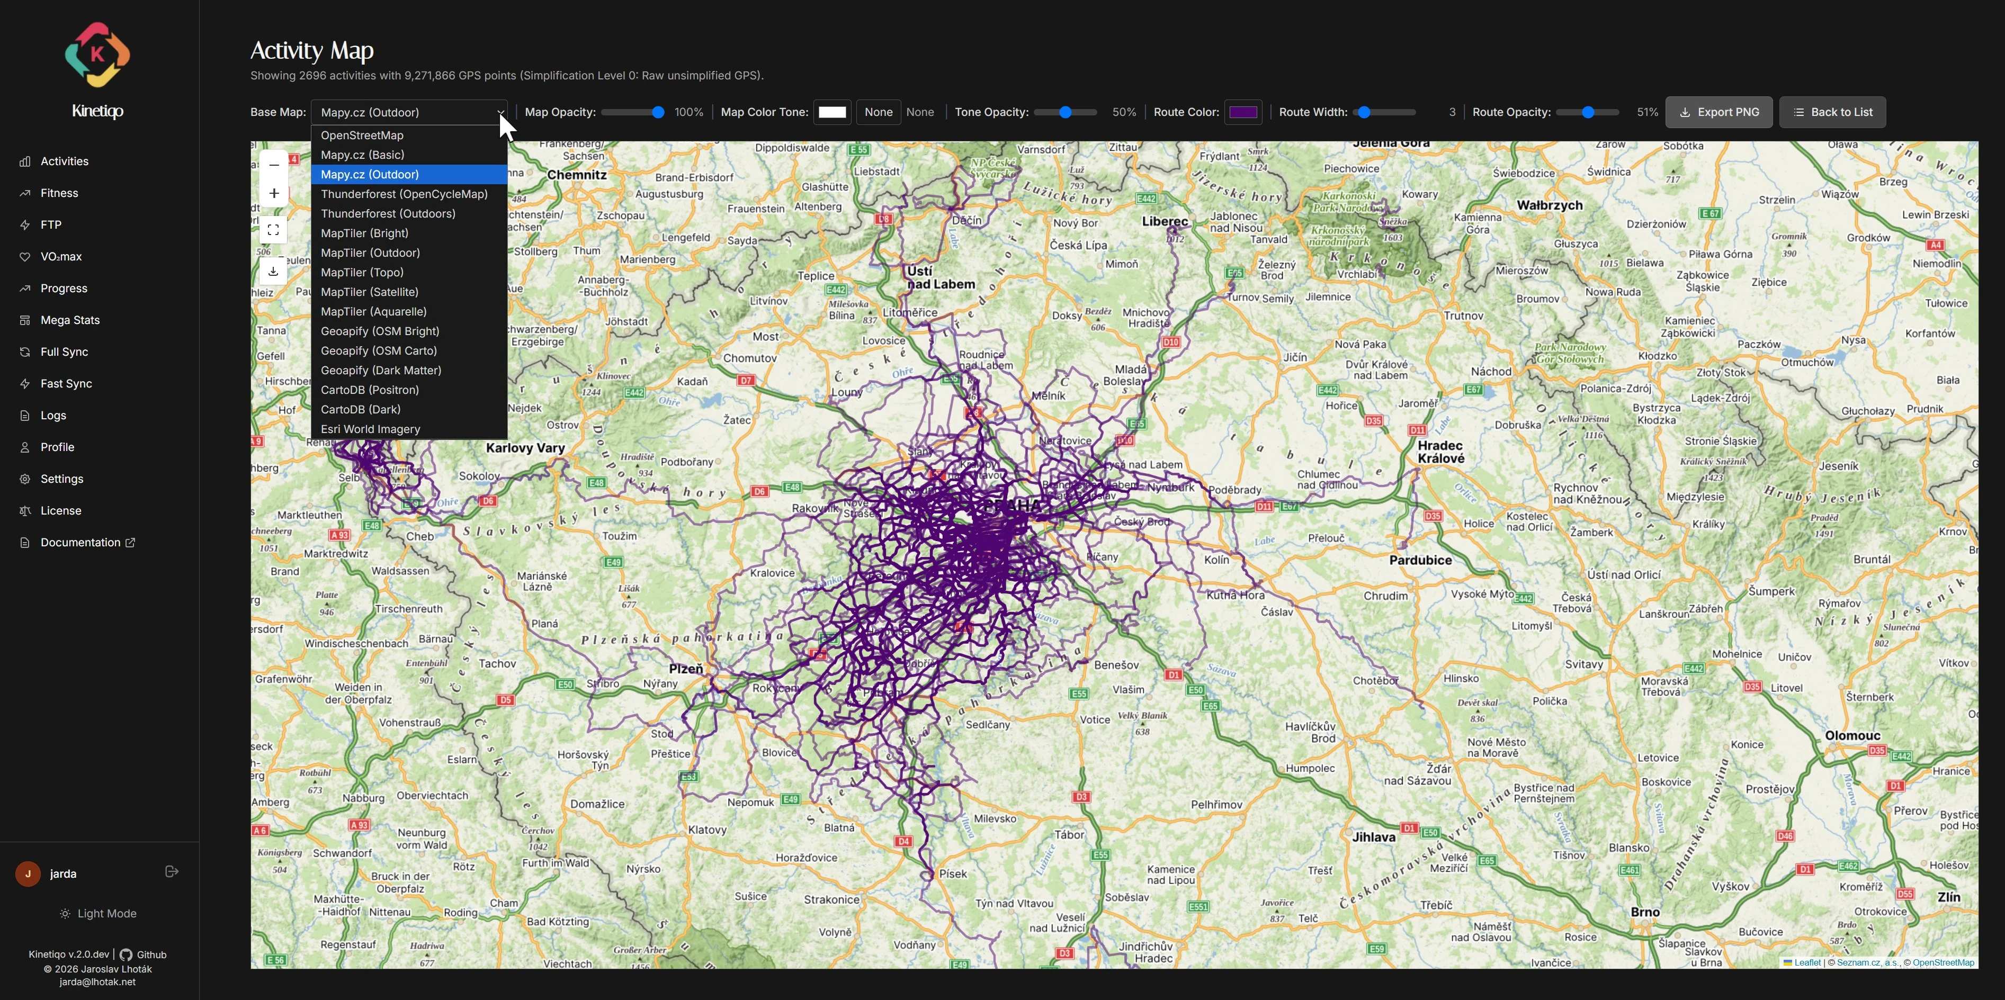Screen dimensions: 2005x1000
Task: Click the None tone button
Action: click(x=878, y=112)
